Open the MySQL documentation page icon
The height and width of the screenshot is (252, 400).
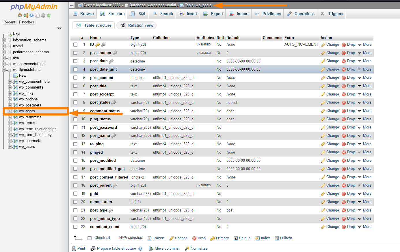click(37, 15)
